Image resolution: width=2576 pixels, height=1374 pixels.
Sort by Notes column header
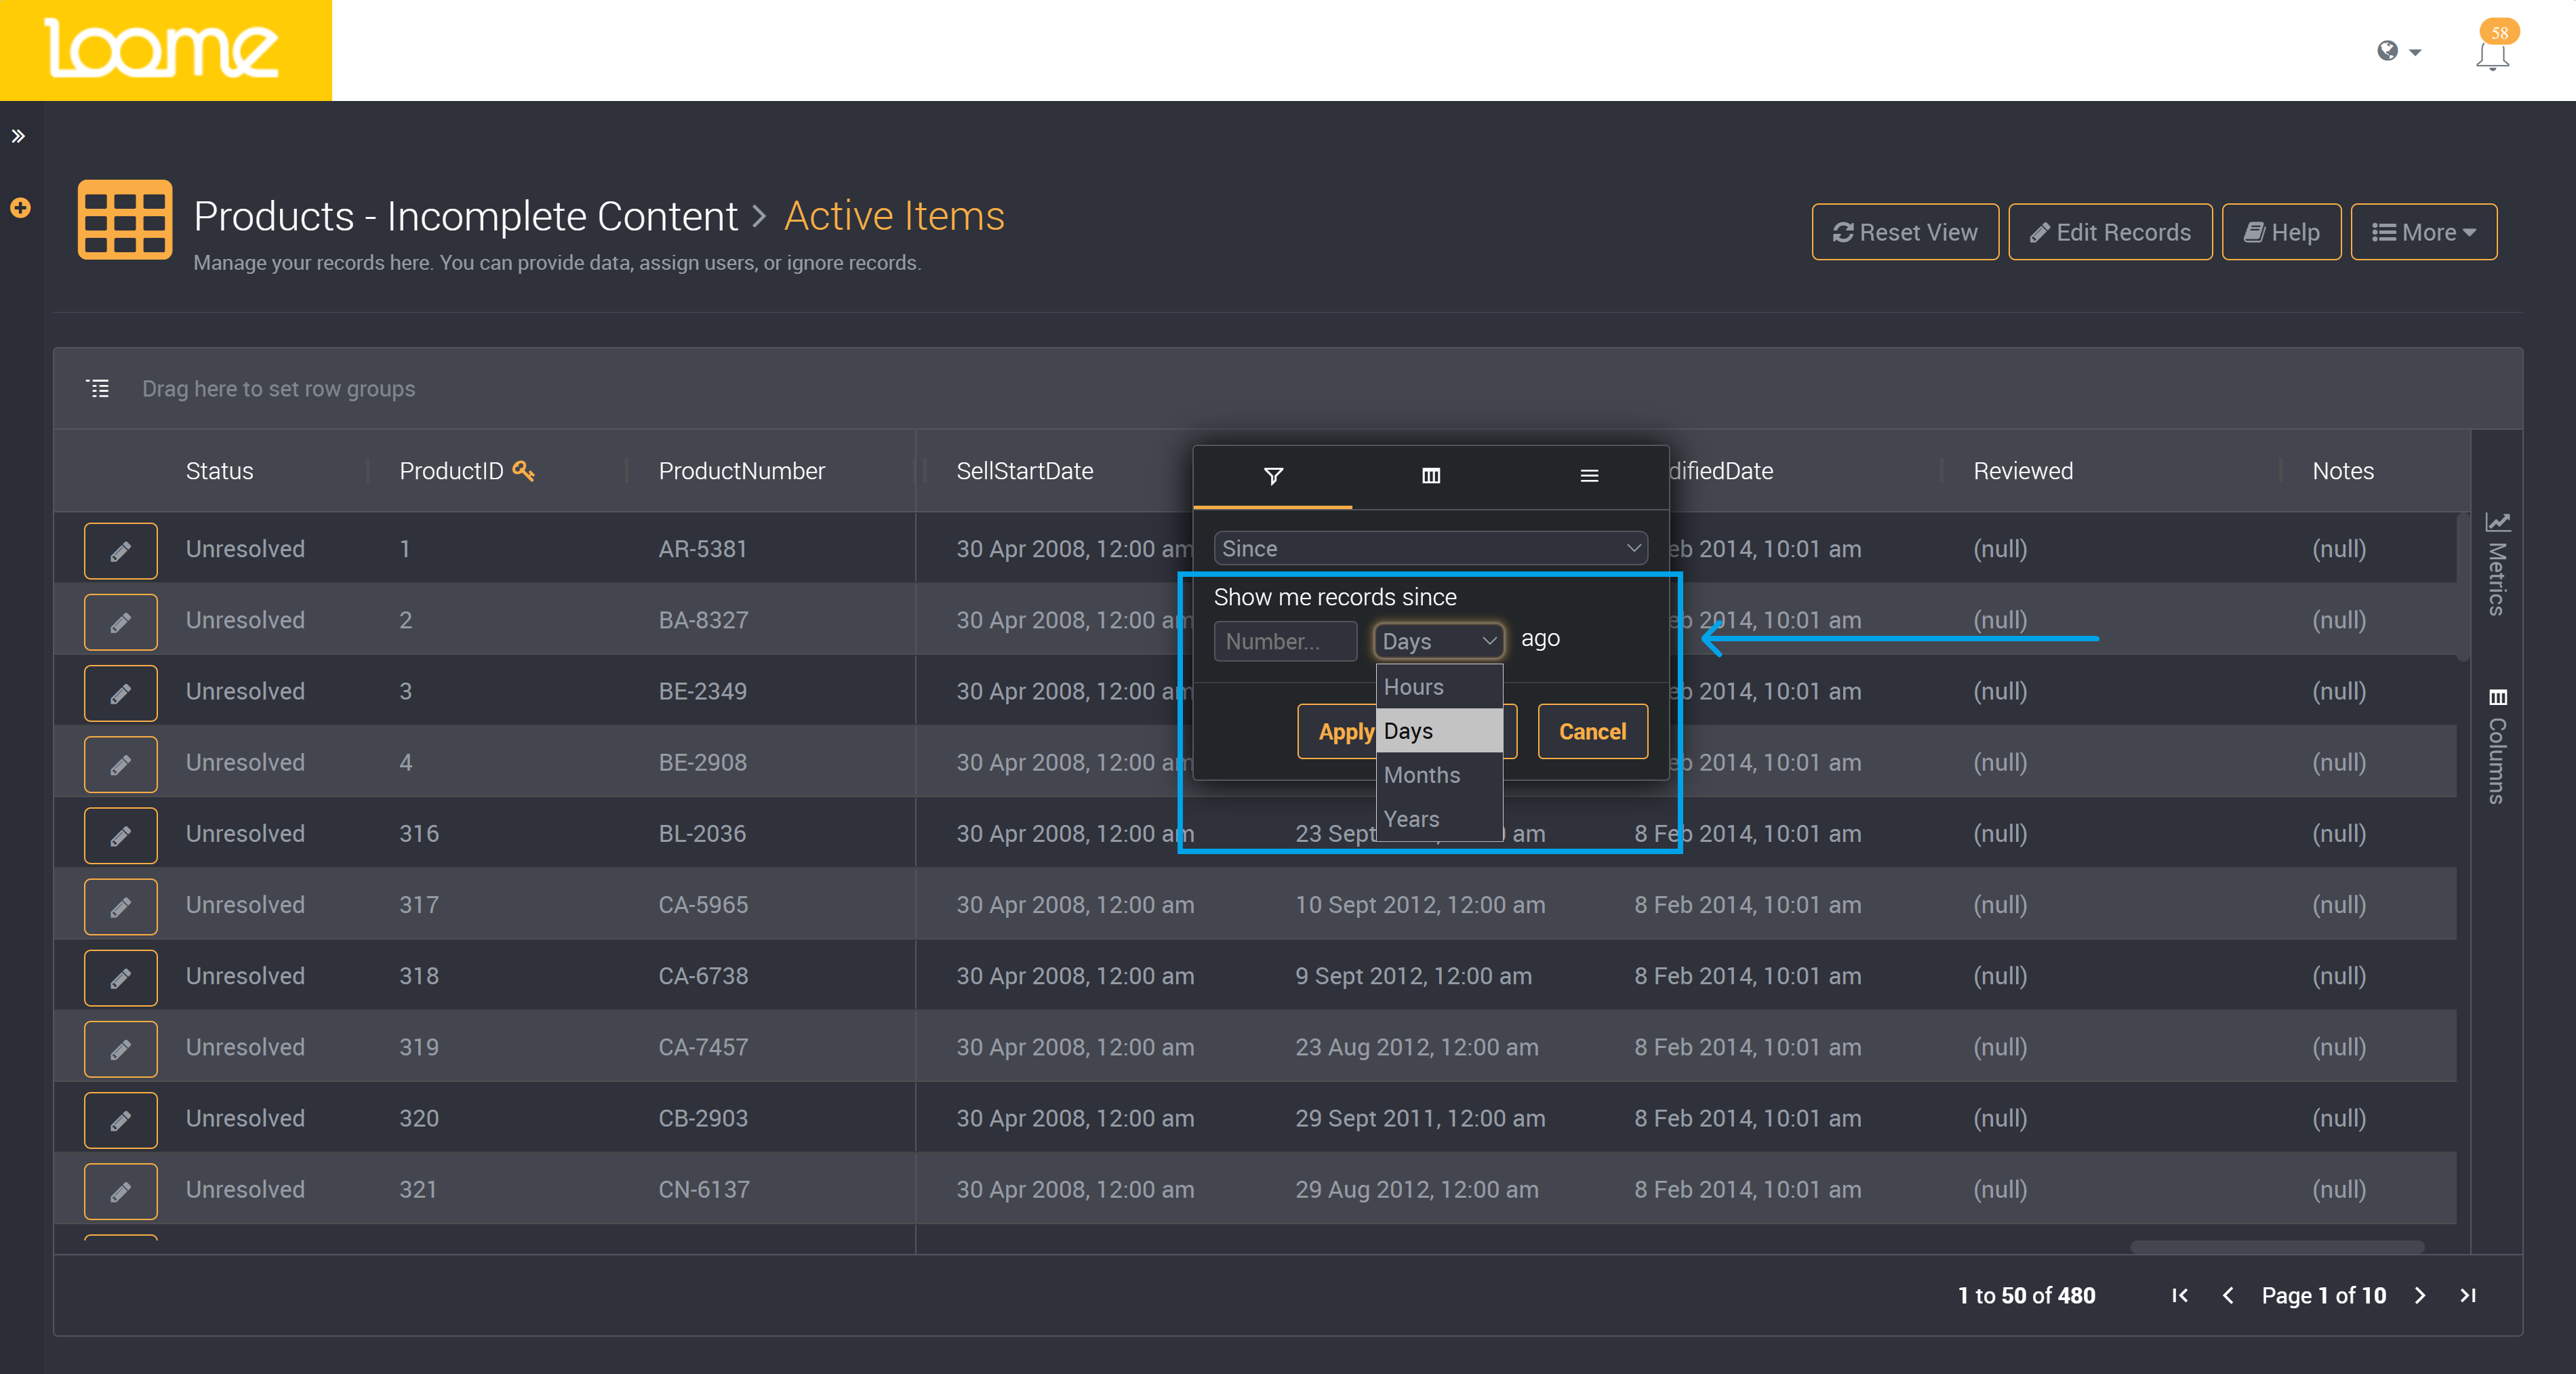point(2342,471)
